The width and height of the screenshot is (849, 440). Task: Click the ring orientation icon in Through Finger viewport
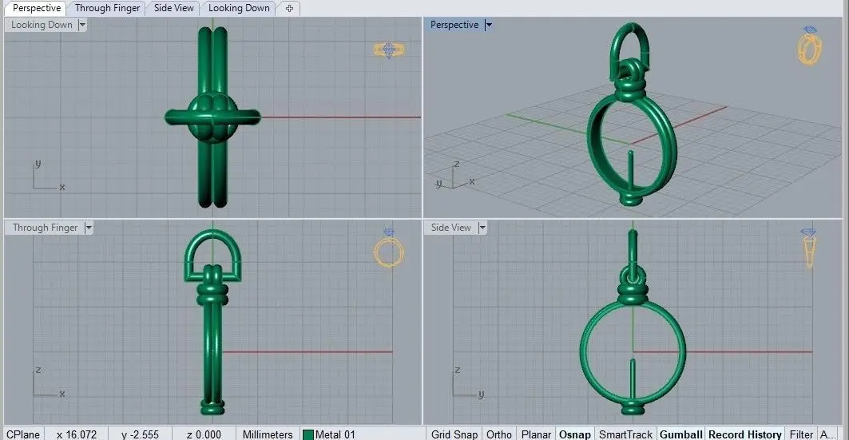tap(389, 249)
